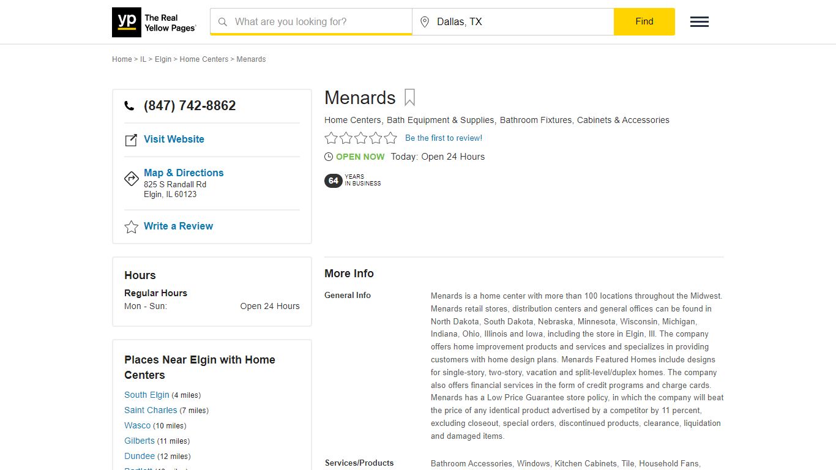
Task: Focus the 'What are you looking for?' field
Action: pos(311,22)
